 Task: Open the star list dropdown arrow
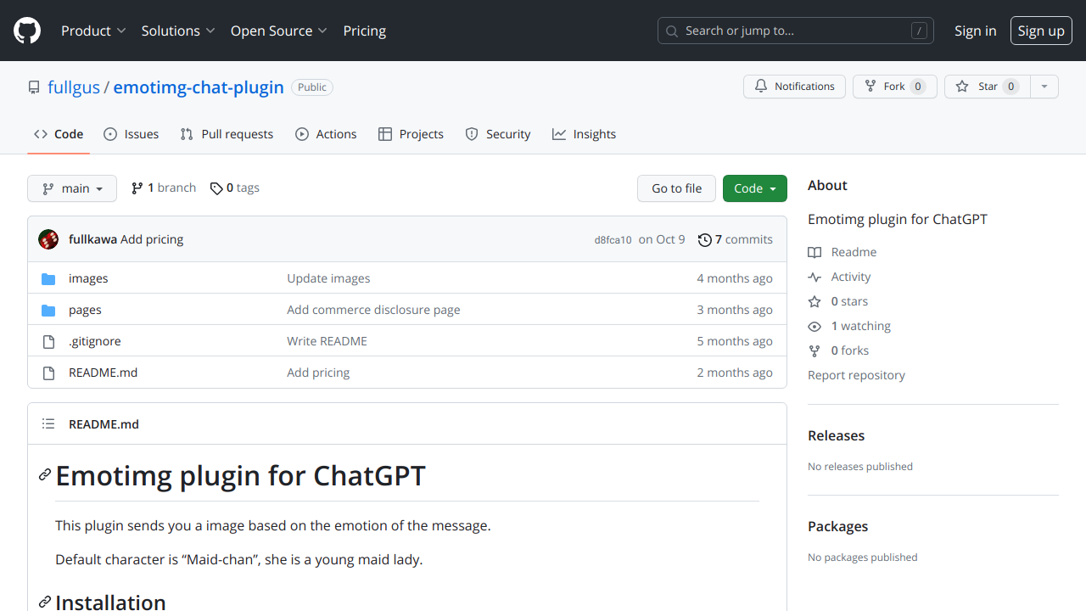click(x=1044, y=87)
